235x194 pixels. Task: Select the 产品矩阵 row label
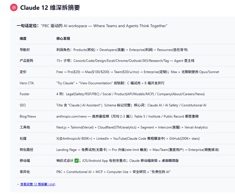[27, 61]
